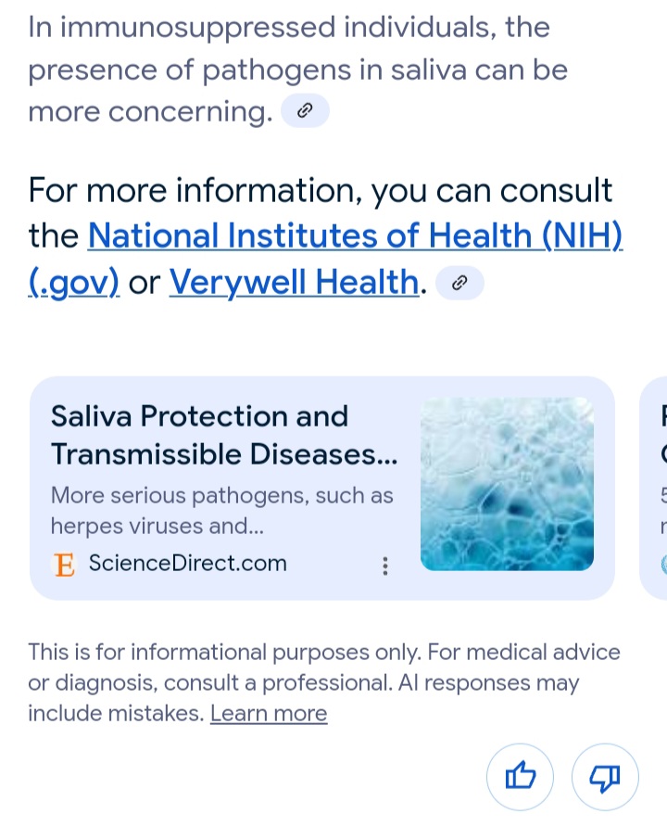
Task: Open the partially visible next source card
Action: (x=653, y=488)
